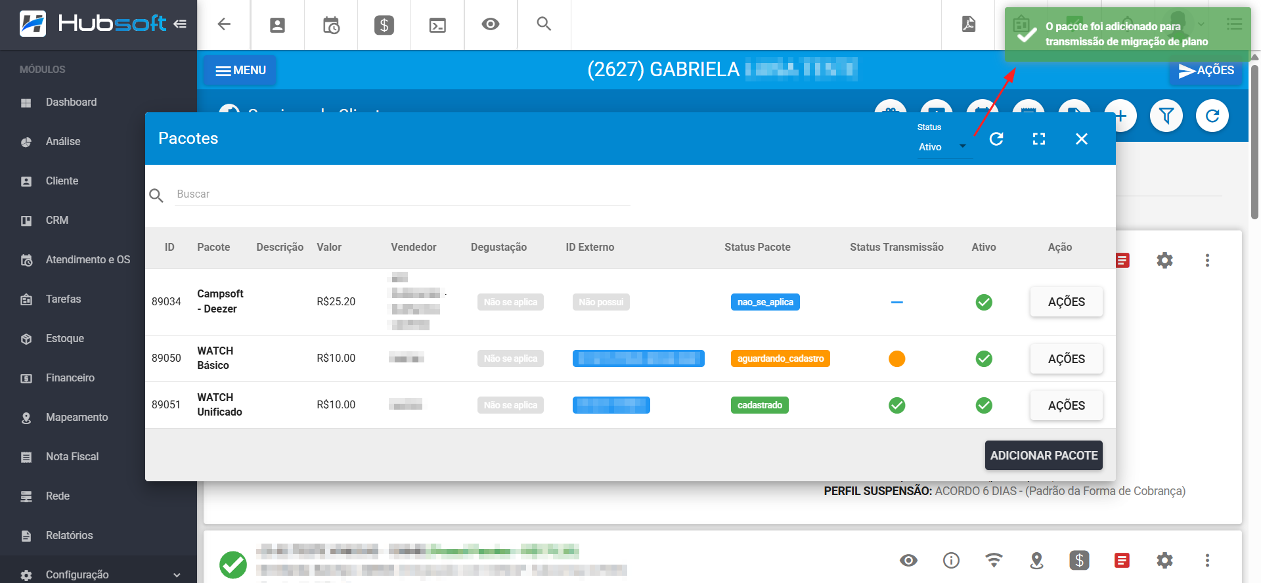This screenshot has width=1261, height=583.
Task: Refresh the Pacotes list
Action: 996,139
